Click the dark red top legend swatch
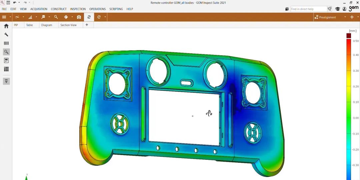Viewport: 360px width, 180px height. point(349,36)
